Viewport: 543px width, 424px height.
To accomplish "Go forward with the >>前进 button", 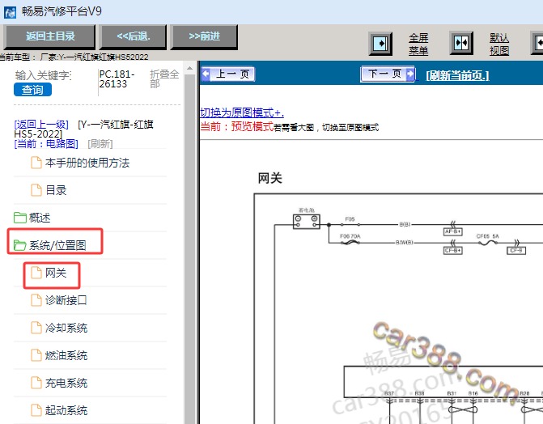I will [204, 36].
